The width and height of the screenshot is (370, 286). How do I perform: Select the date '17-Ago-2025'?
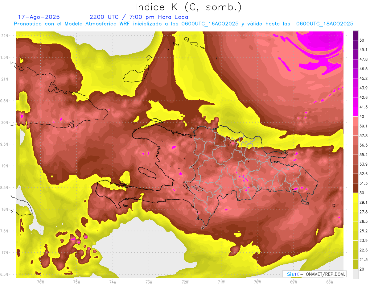point(39,17)
